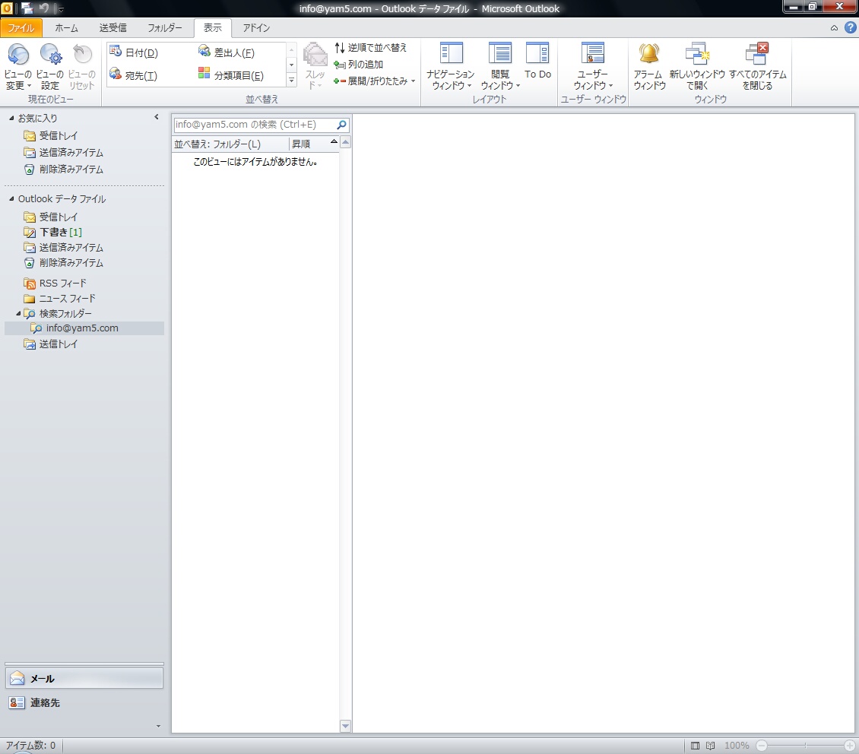The height and width of the screenshot is (754, 859).
Task: Open 受信トレイ under Outlook データ ファイル
Action: click(51, 217)
